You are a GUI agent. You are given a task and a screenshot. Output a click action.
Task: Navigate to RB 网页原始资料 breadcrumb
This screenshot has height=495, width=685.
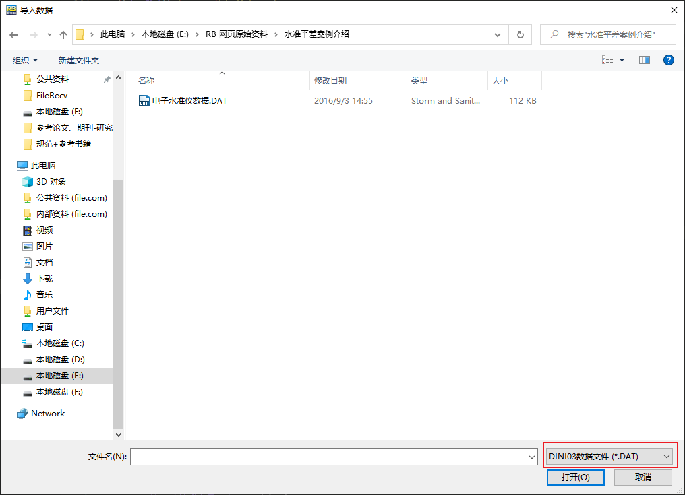tap(237, 34)
